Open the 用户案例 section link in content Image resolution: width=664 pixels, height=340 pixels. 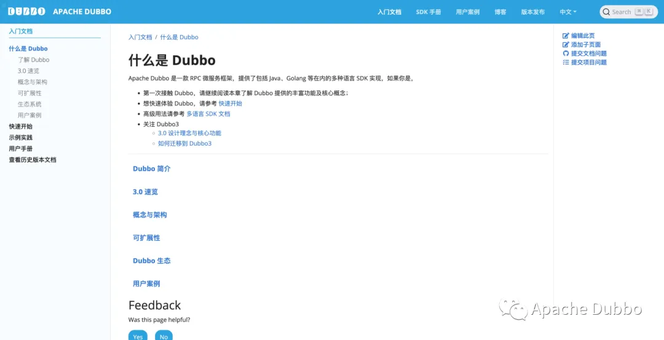[146, 283]
